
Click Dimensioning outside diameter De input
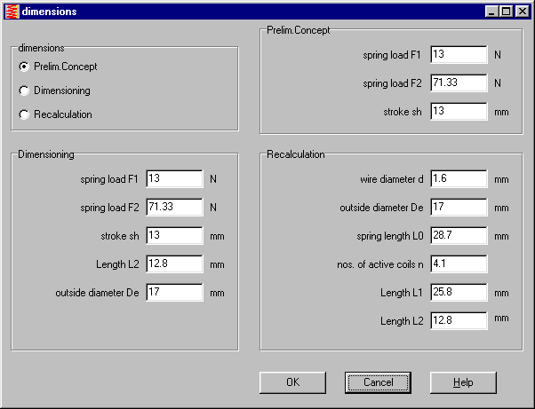click(x=174, y=293)
